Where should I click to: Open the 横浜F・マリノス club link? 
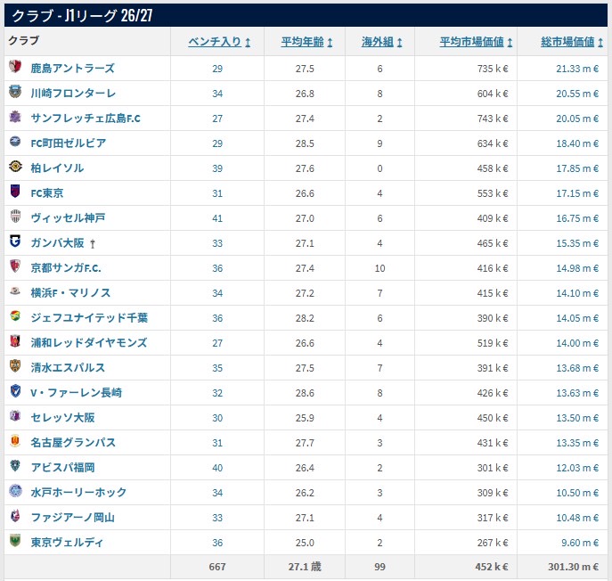[x=70, y=293]
